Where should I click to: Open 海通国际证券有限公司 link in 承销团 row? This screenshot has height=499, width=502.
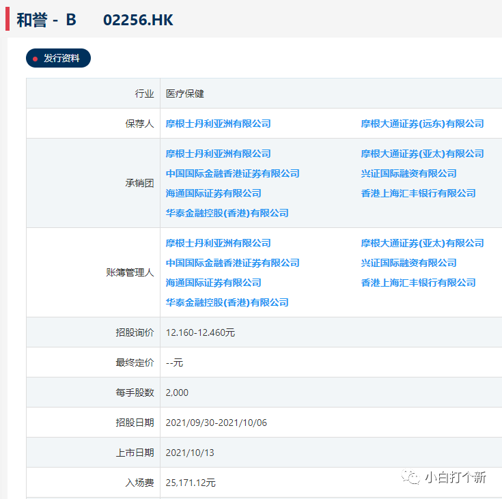(x=214, y=193)
